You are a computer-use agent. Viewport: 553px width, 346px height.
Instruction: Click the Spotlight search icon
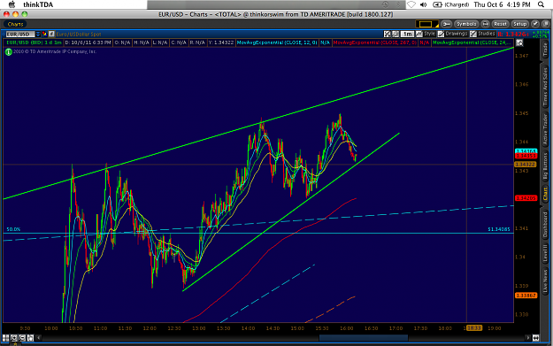[x=541, y=4]
